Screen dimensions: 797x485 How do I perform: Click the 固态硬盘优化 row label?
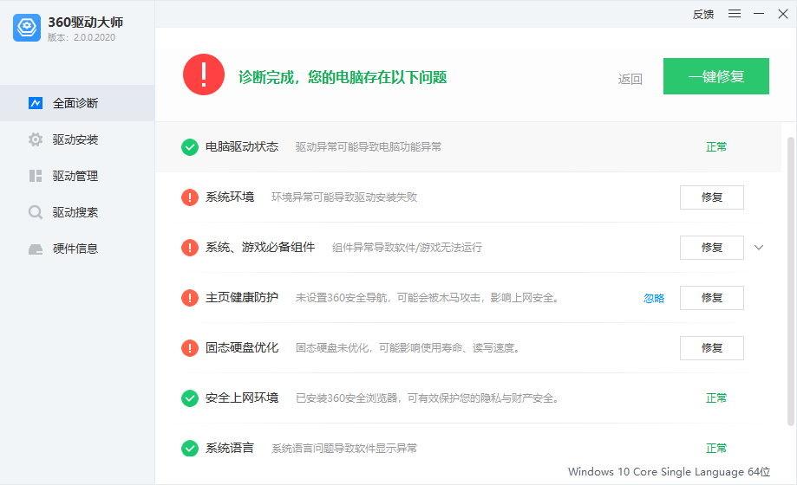(242, 347)
